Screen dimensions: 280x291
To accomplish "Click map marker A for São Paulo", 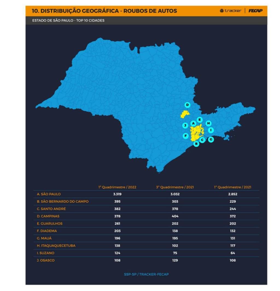I will (193, 123).
